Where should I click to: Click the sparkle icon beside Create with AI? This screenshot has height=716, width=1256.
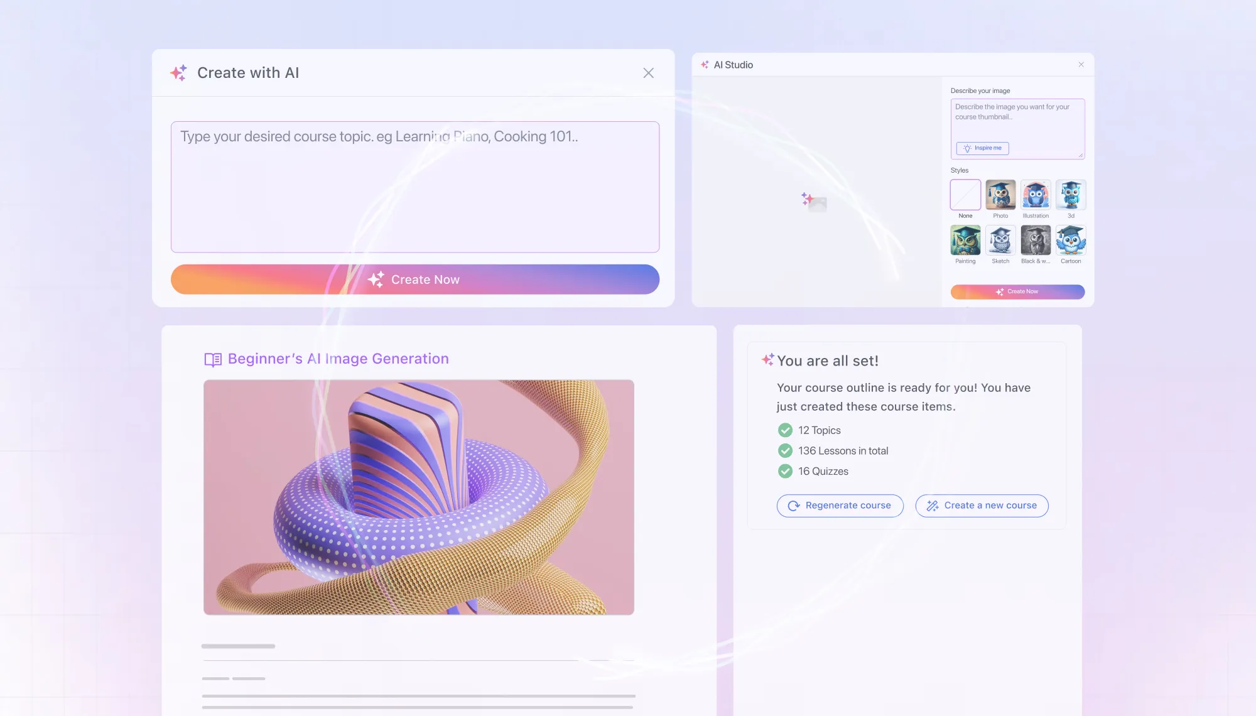(179, 73)
